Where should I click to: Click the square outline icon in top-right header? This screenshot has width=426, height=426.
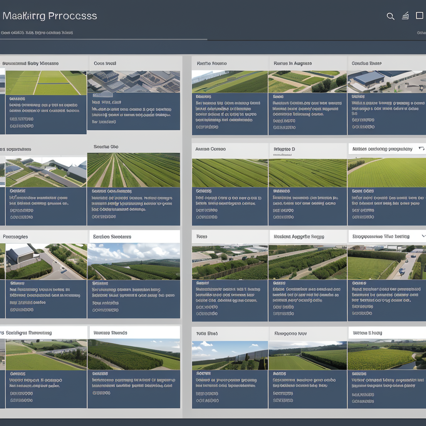click(419, 16)
